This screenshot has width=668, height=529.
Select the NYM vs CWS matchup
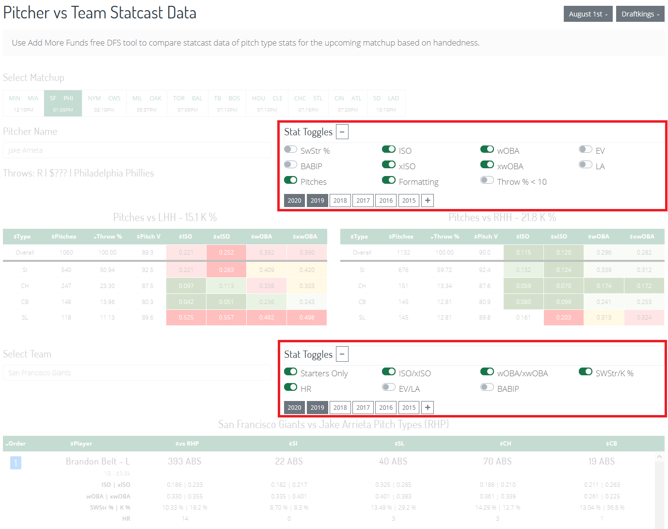click(104, 103)
